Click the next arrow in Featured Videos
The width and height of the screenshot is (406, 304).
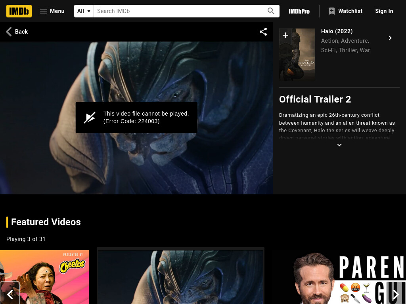click(396, 294)
